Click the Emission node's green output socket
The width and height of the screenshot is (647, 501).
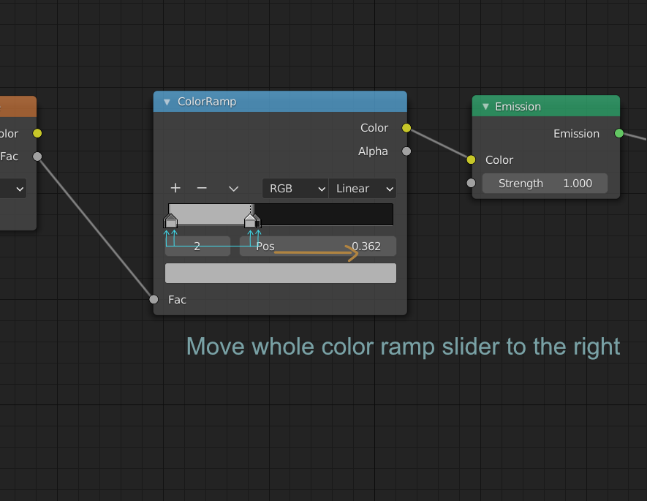[x=619, y=133]
